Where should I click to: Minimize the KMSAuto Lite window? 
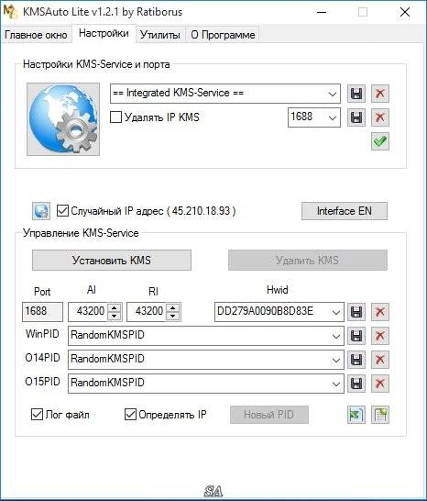point(322,12)
